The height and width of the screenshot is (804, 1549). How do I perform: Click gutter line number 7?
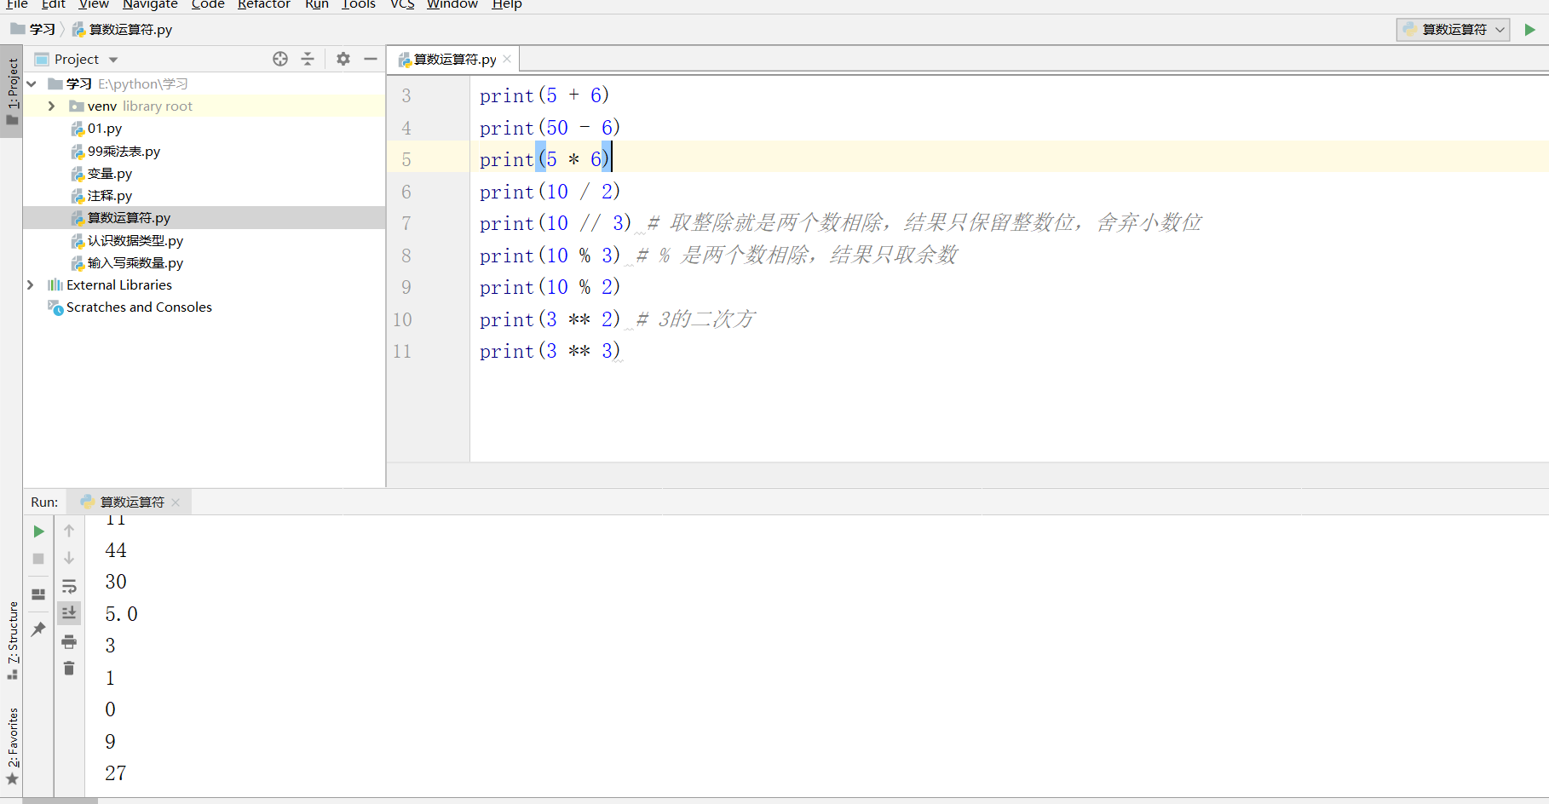[x=406, y=223]
